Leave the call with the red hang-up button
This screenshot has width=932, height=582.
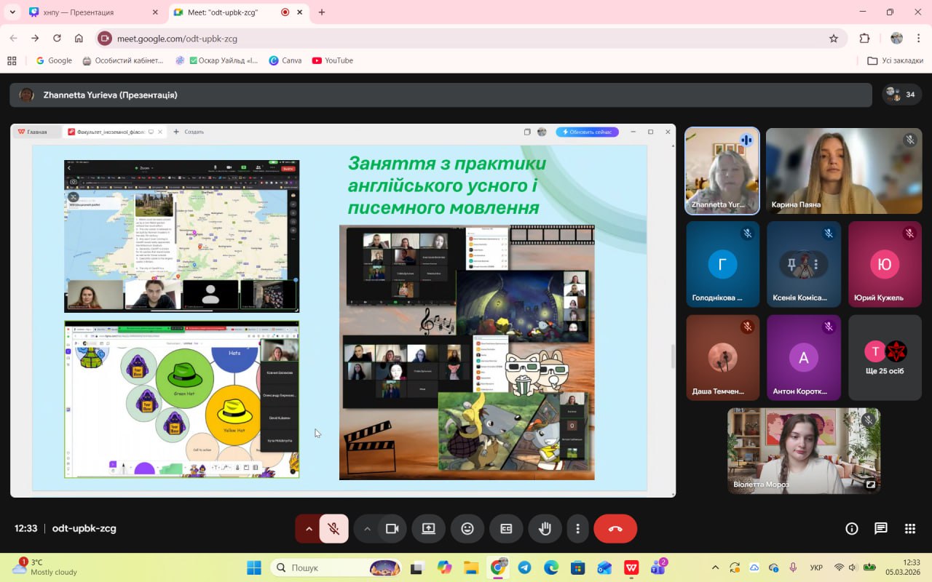pyautogui.click(x=615, y=529)
